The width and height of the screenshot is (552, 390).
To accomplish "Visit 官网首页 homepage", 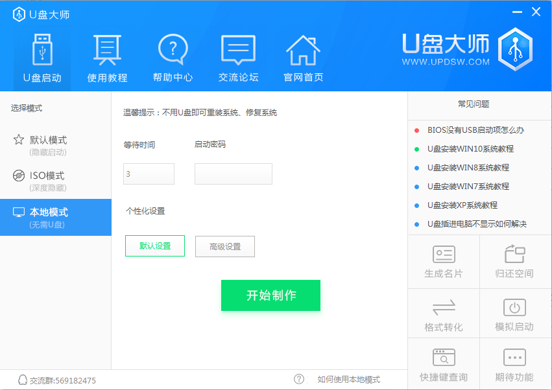I will 303,58.
